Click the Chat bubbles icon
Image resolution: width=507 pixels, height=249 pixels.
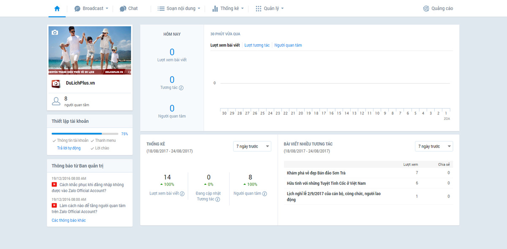(123, 8)
